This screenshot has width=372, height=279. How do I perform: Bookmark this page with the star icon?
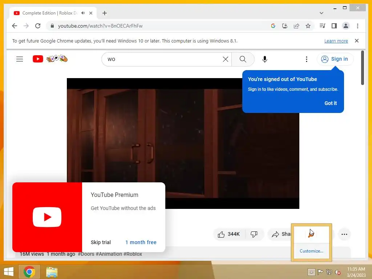pos(308,26)
